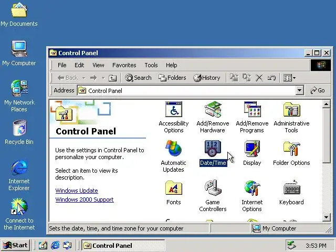336x252 pixels.
Task: Click the scrollbar up arrow
Action: [326, 104]
